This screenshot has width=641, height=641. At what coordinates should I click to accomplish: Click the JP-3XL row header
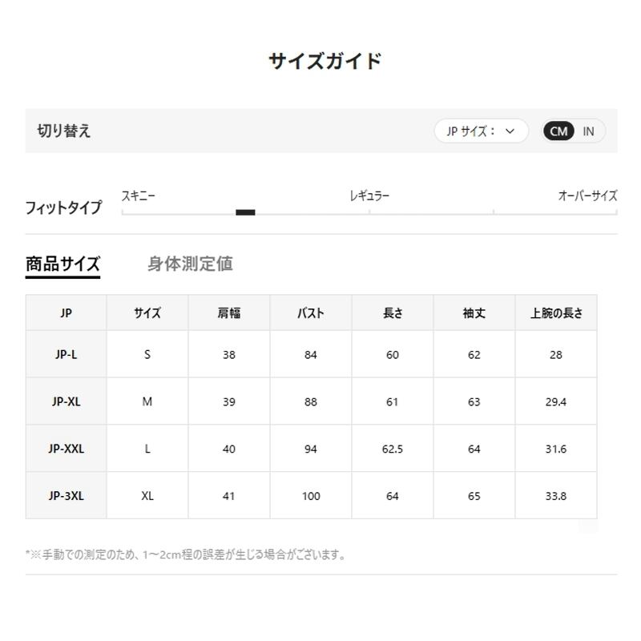click(67, 495)
